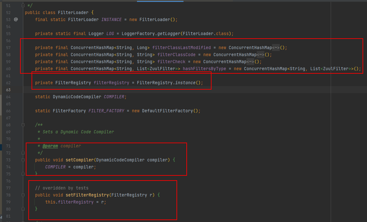The width and height of the screenshot is (367, 222).
Task: Click DynamicCodeCompiler type on line 64
Action: click(x=77, y=97)
